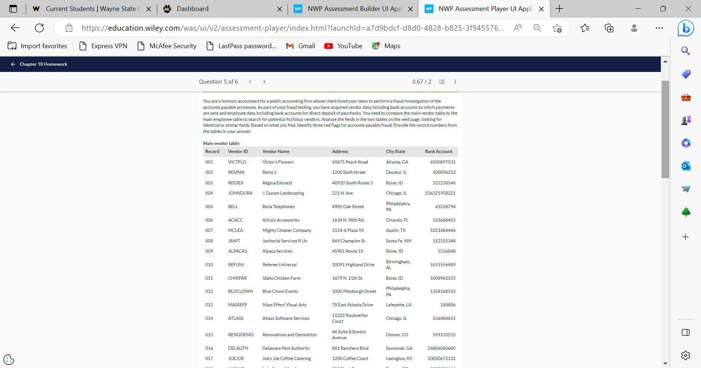The width and height of the screenshot is (701, 368).
Task: Click scrollbar down arrow
Action: (665, 364)
